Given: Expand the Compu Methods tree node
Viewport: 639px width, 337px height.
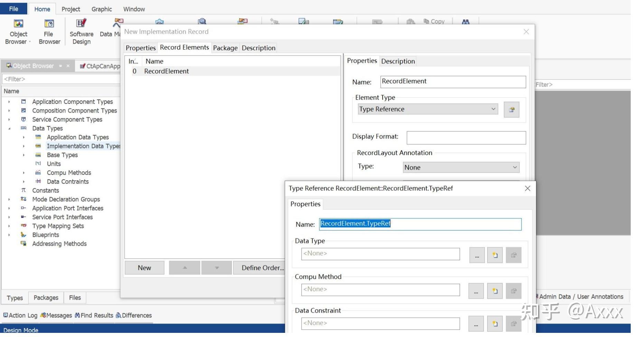Looking at the screenshot, I should coord(24,173).
